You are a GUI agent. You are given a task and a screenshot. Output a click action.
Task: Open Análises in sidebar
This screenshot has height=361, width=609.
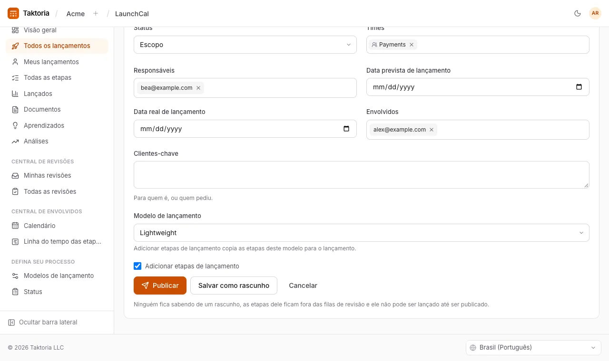click(x=57, y=141)
